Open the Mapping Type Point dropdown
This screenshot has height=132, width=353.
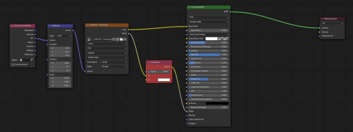point(64,36)
